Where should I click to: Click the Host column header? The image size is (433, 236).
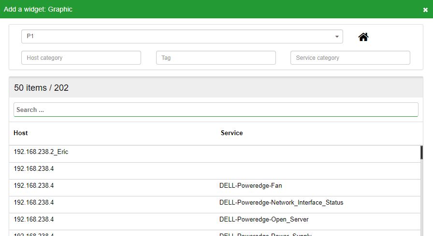point(21,133)
